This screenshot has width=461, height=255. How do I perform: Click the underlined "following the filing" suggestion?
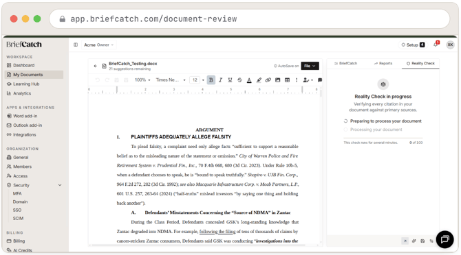[217, 232]
